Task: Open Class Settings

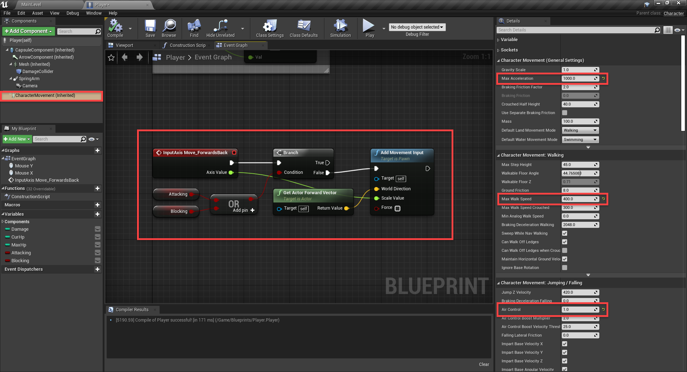Action: [270, 28]
